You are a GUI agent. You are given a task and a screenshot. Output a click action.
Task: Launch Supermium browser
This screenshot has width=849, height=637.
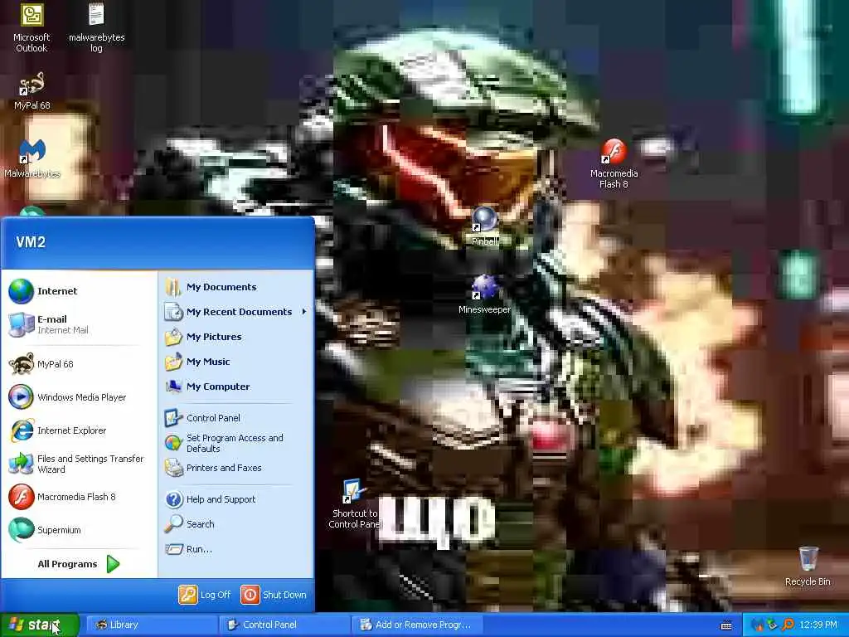[79, 530]
